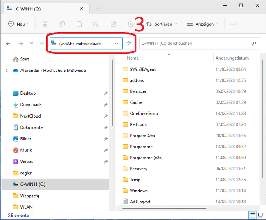This screenshot has height=220, width=266.
Task: Switch to large thumbnails view icon
Action: (x=260, y=215)
